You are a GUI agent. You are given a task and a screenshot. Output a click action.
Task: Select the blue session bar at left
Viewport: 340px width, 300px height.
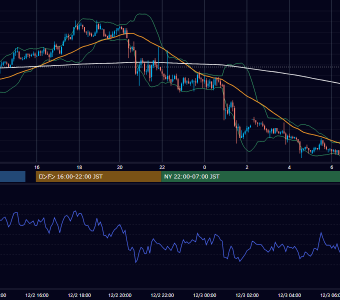tap(12, 176)
